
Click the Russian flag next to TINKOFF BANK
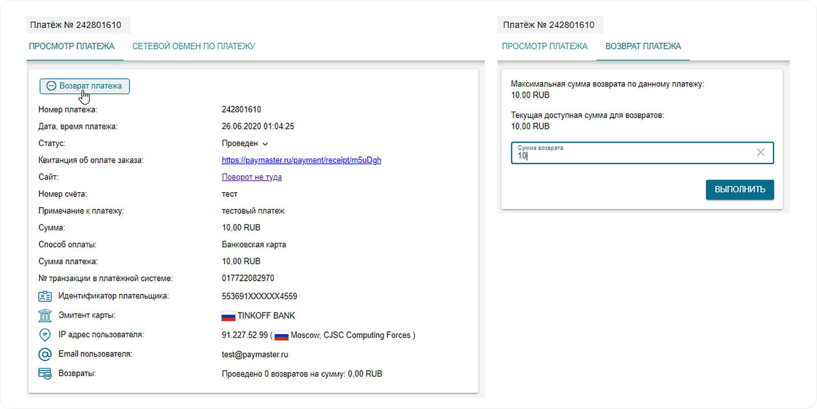pyautogui.click(x=228, y=316)
